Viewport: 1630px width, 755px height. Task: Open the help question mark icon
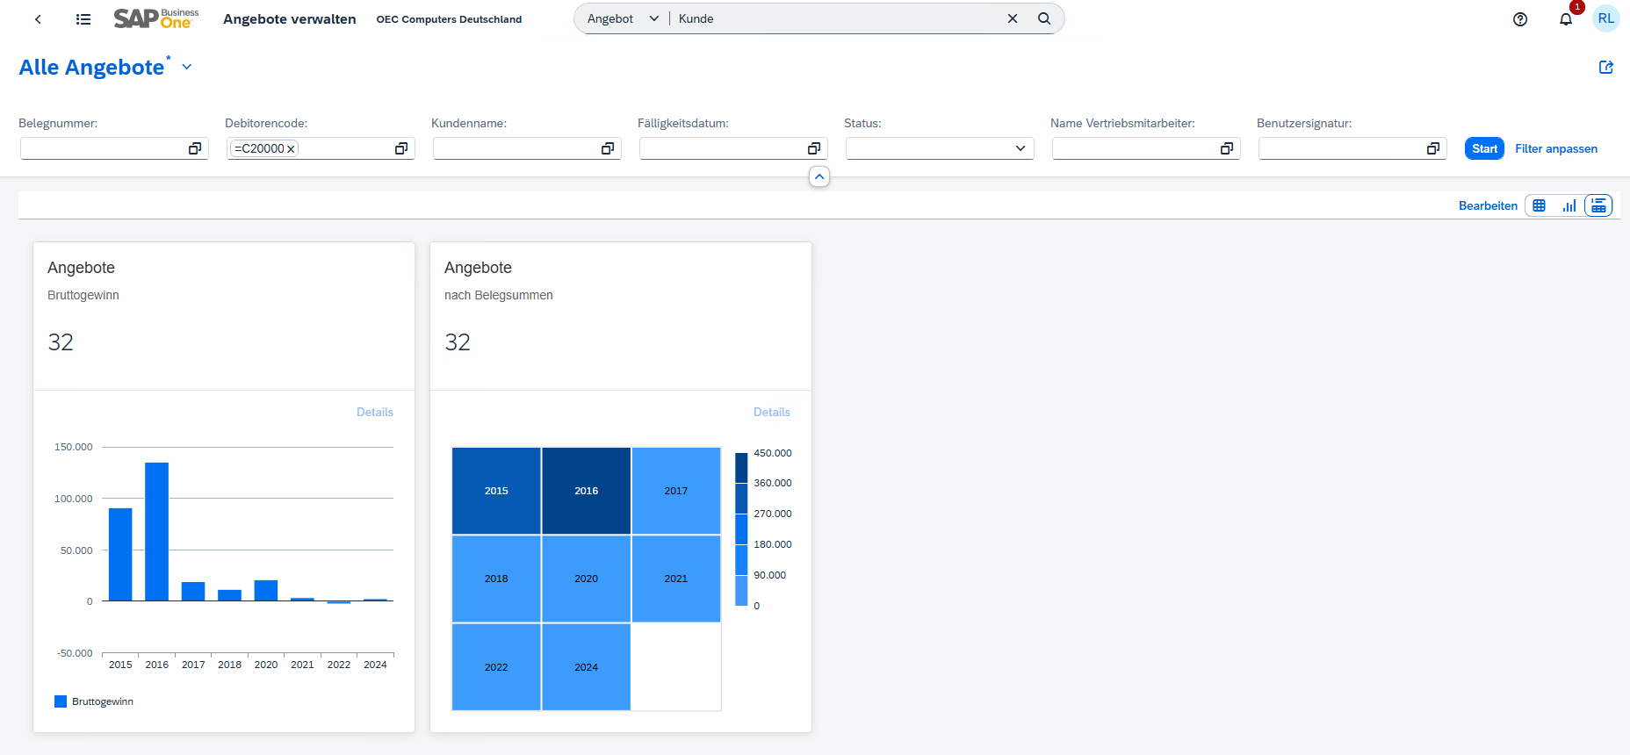[x=1520, y=19]
